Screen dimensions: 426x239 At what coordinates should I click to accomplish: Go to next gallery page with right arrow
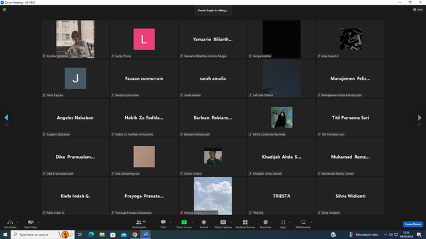419,118
